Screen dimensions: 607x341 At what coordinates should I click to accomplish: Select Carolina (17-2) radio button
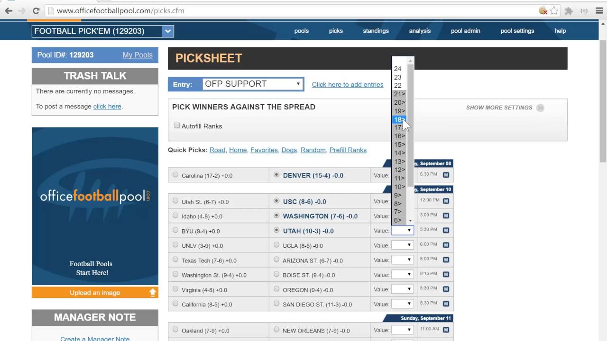pyautogui.click(x=175, y=175)
